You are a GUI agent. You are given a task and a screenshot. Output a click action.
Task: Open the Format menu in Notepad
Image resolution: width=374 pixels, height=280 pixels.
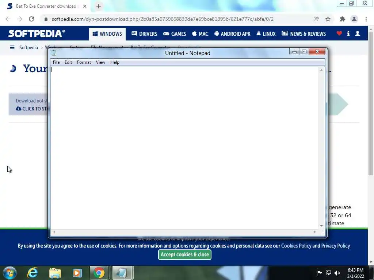84,62
